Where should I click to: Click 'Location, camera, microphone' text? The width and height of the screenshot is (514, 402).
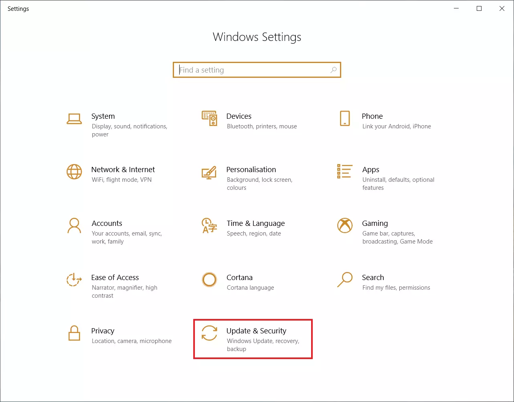[x=132, y=341]
